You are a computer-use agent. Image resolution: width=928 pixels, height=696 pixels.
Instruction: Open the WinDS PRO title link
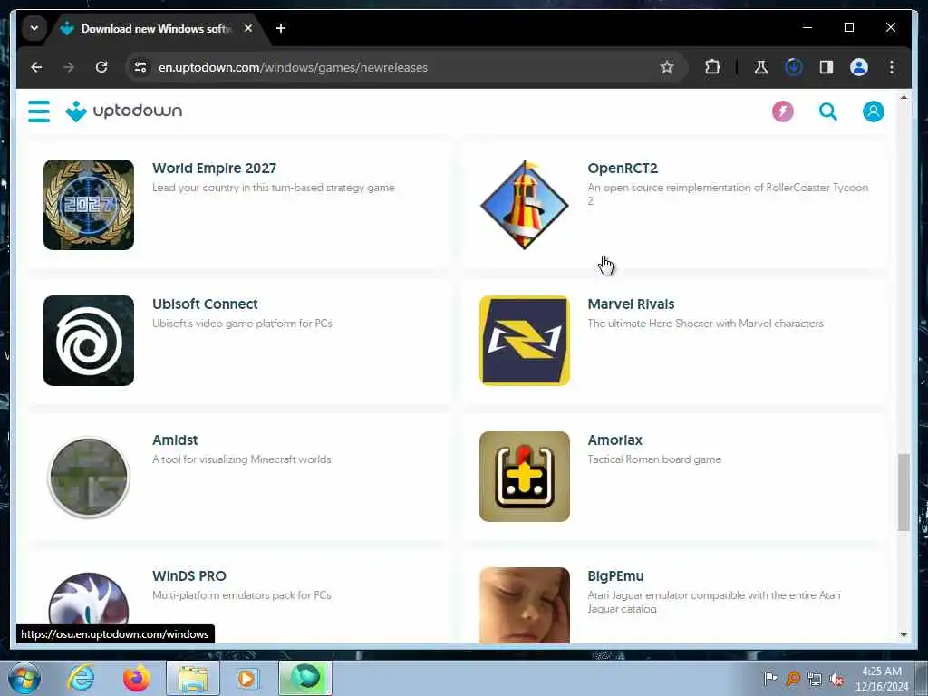click(189, 576)
